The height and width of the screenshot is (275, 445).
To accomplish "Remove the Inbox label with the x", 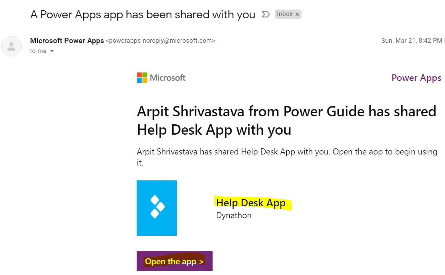I will (297, 14).
